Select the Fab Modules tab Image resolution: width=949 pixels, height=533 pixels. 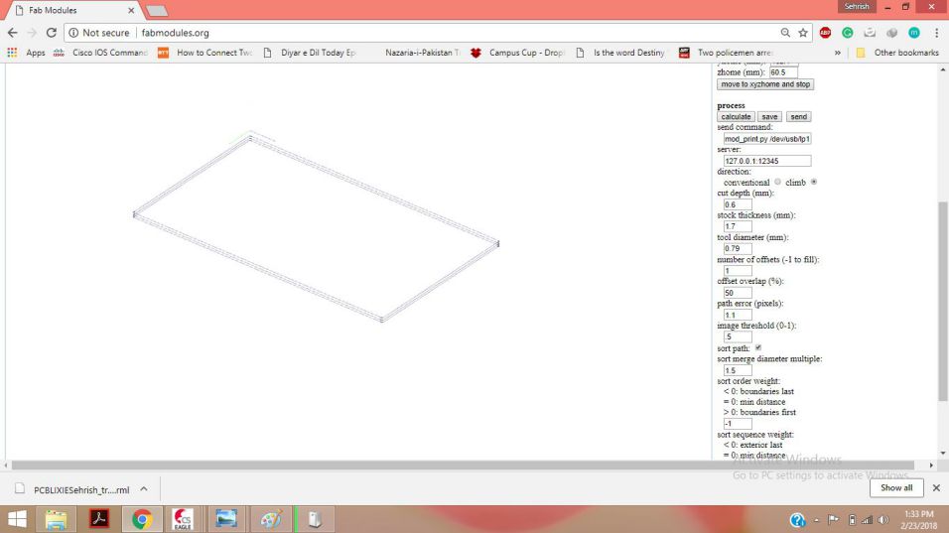pos(71,10)
